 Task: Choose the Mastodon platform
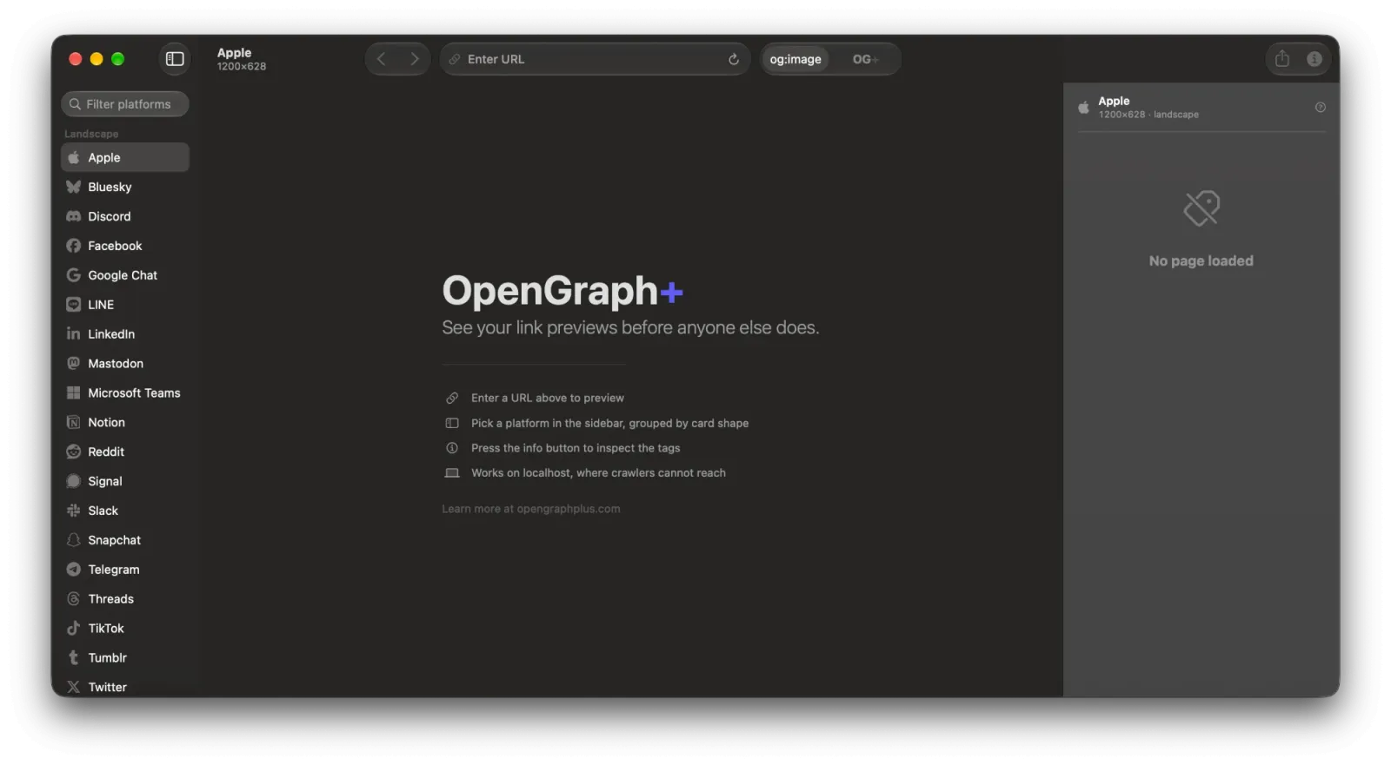125,364
